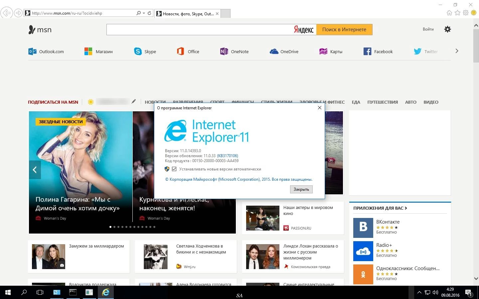Open the ВКонтакте app icon
479x299 pixels.
click(x=363, y=228)
